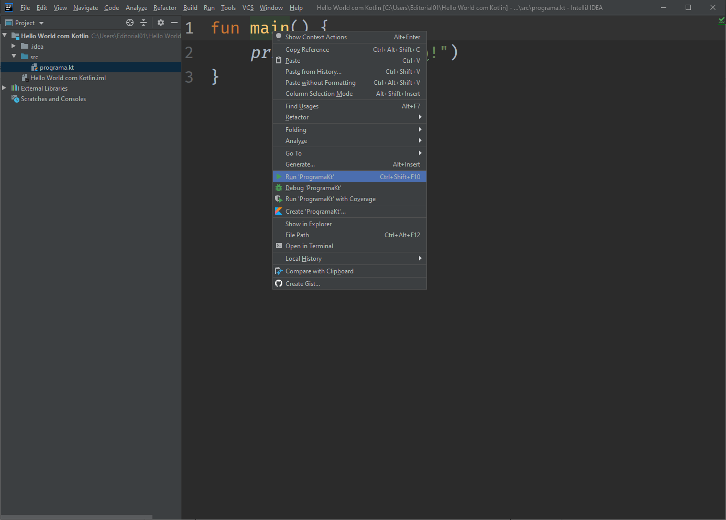This screenshot has width=726, height=520.
Task: Click the locate/select opened file crosshair icon
Action: [x=130, y=23]
